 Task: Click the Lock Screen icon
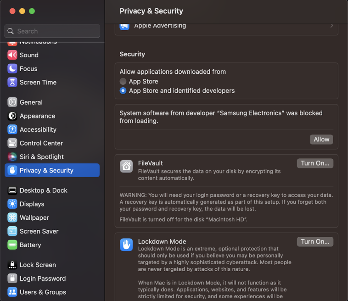tap(12, 265)
